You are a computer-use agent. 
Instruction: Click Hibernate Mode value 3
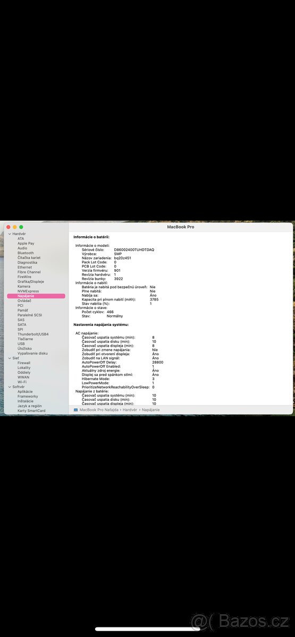(153, 378)
